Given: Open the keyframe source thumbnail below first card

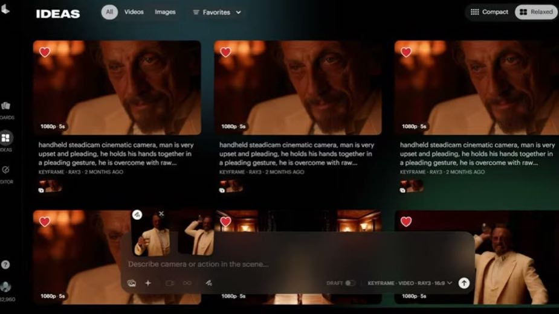Looking at the screenshot, I should tap(50, 187).
